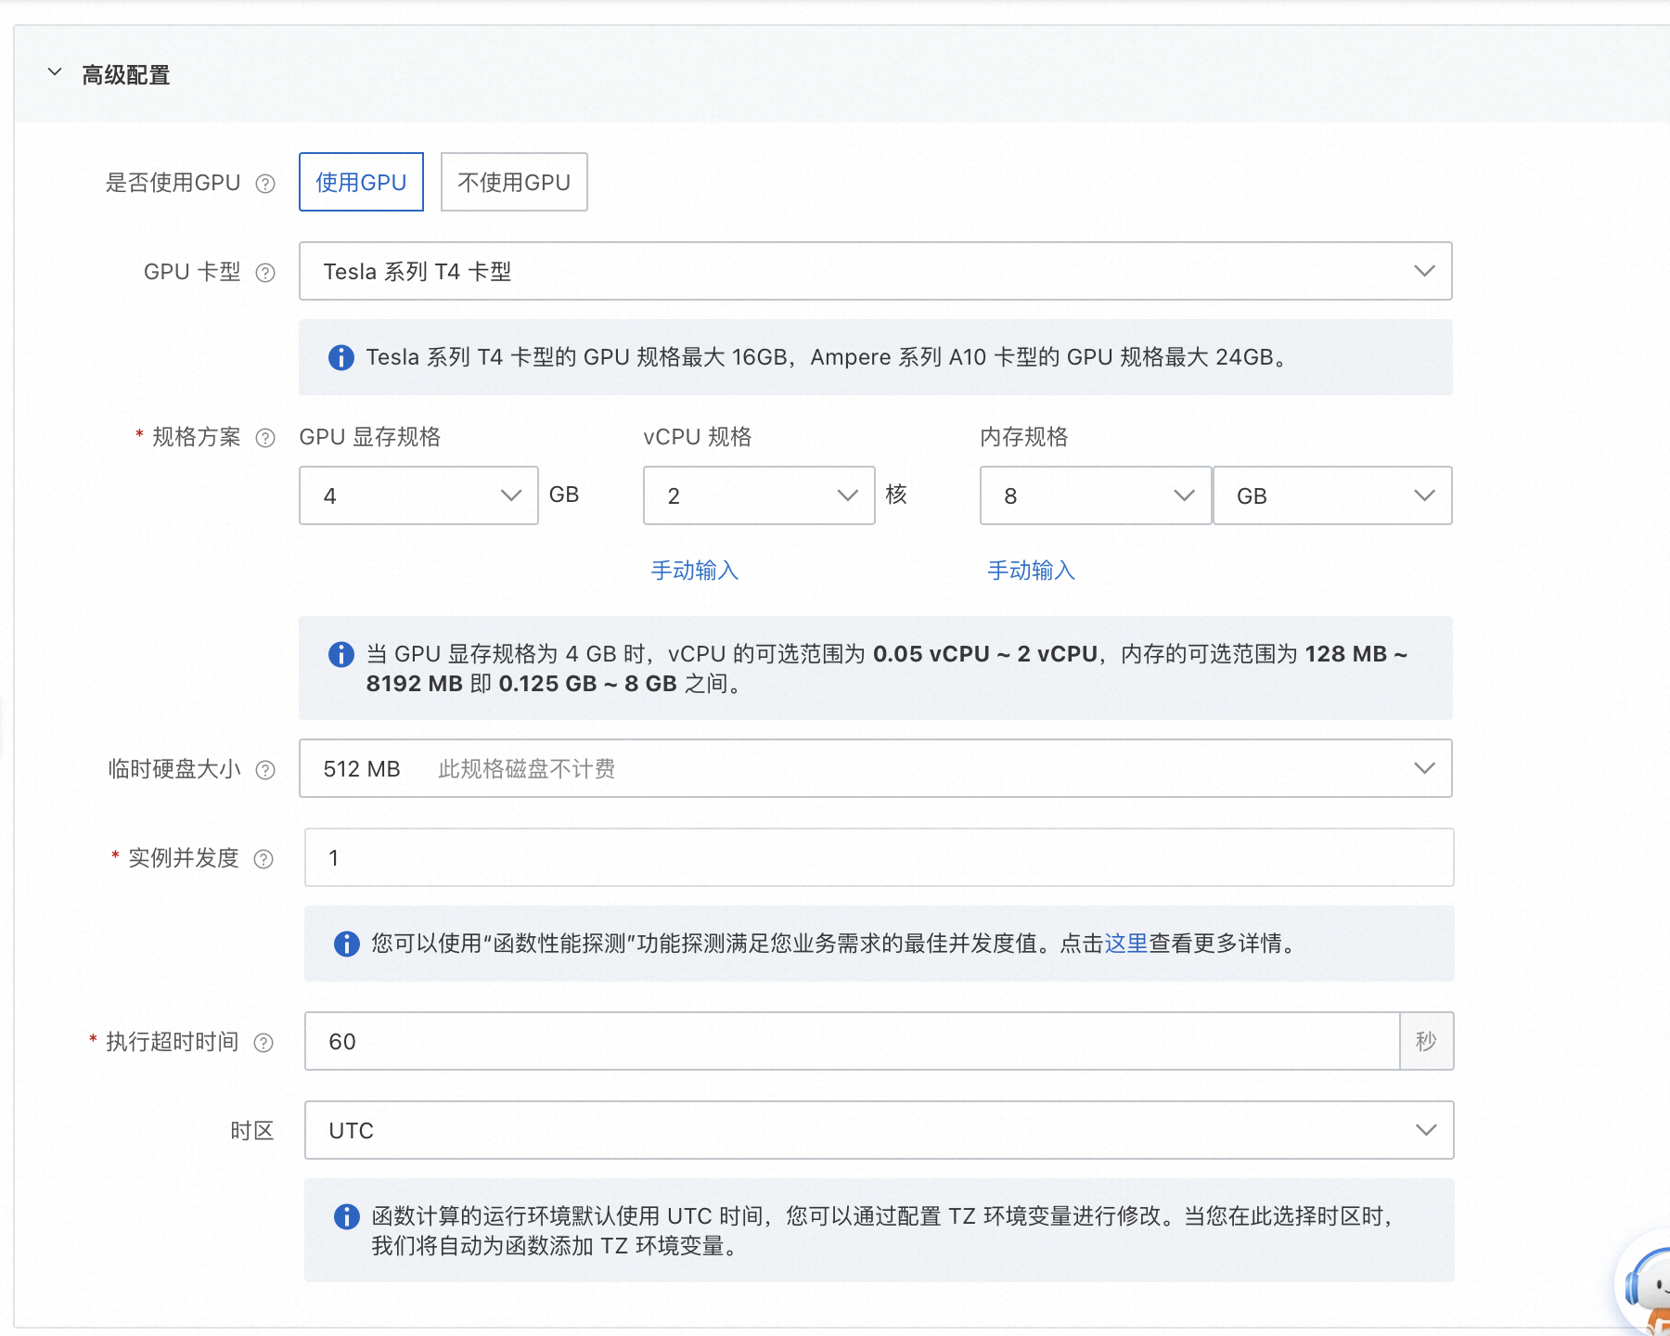Open the 临时硬盘大小 512 MB dropdown
1670x1336 pixels.
875,768
